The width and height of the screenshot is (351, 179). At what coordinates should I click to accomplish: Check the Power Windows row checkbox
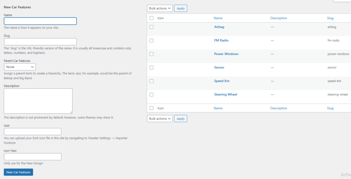point(152,54)
